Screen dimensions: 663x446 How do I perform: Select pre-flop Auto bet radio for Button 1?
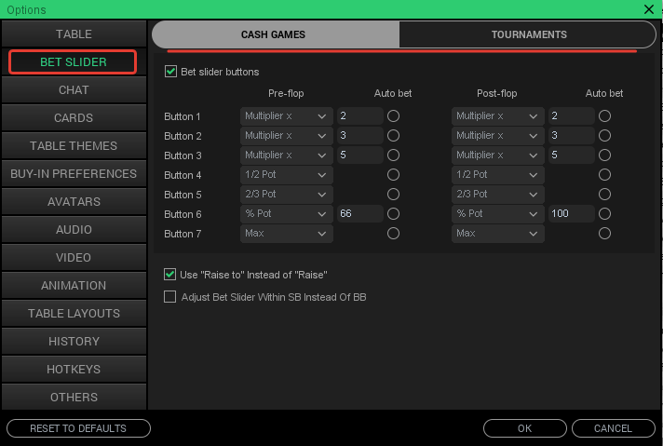(393, 116)
